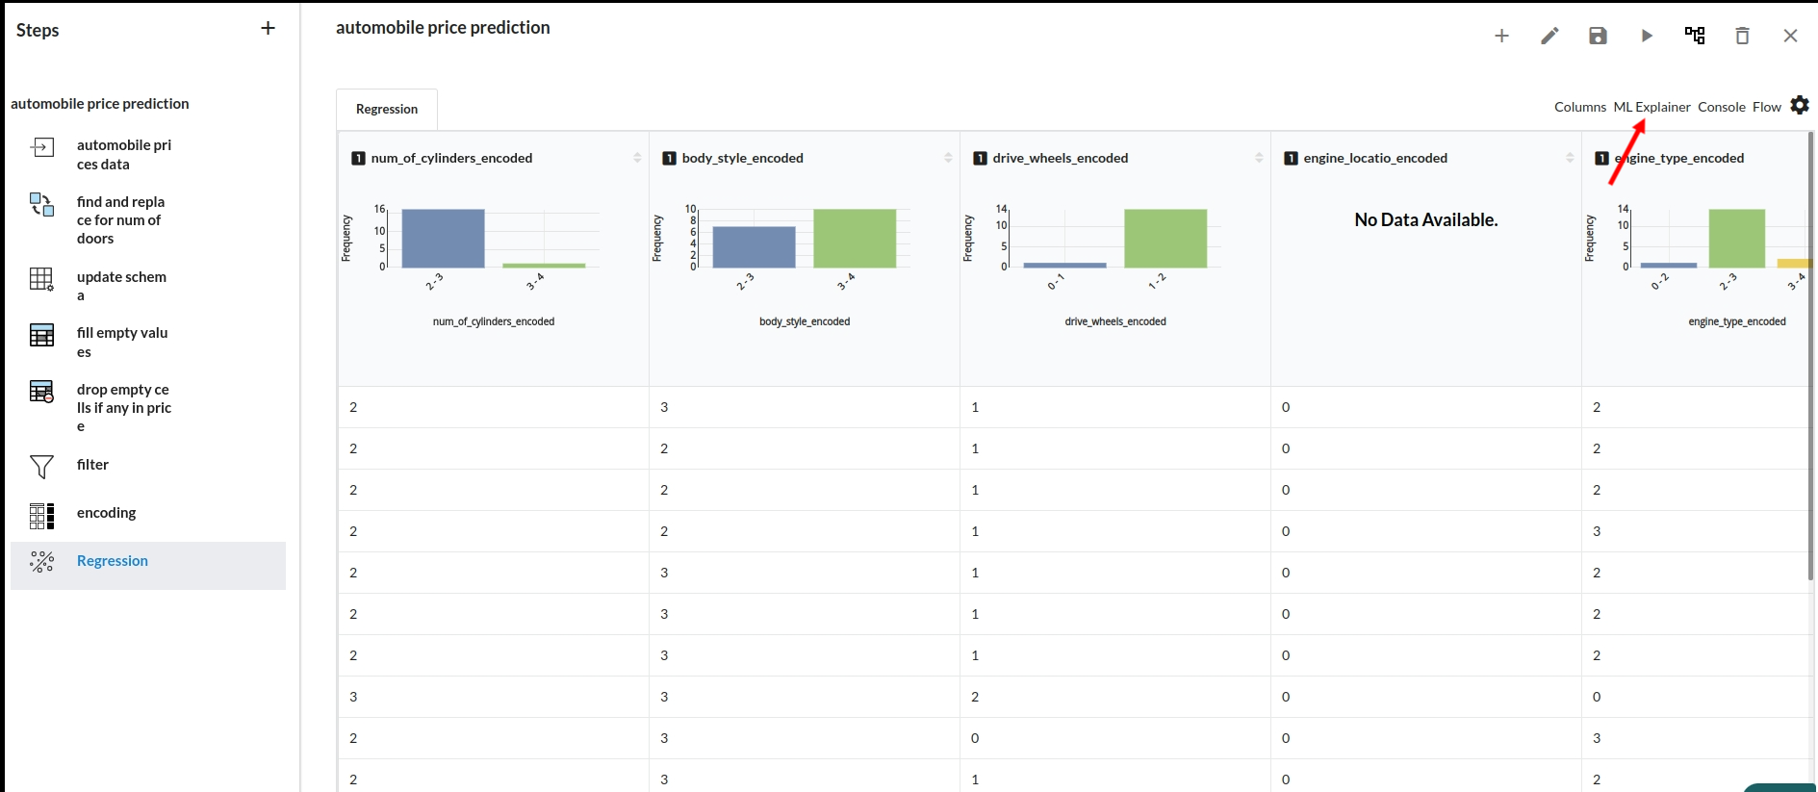Viewport: 1818px width, 792px height.
Task: Sort the body_style_encoded column
Action: [x=948, y=158]
